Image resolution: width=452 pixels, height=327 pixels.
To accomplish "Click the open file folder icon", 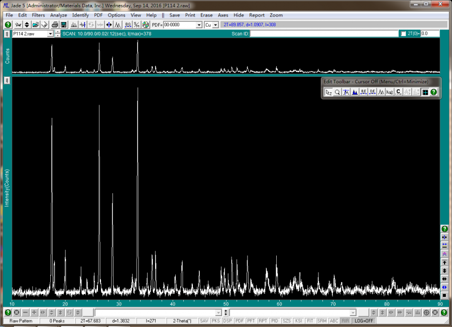I will point(36,25).
